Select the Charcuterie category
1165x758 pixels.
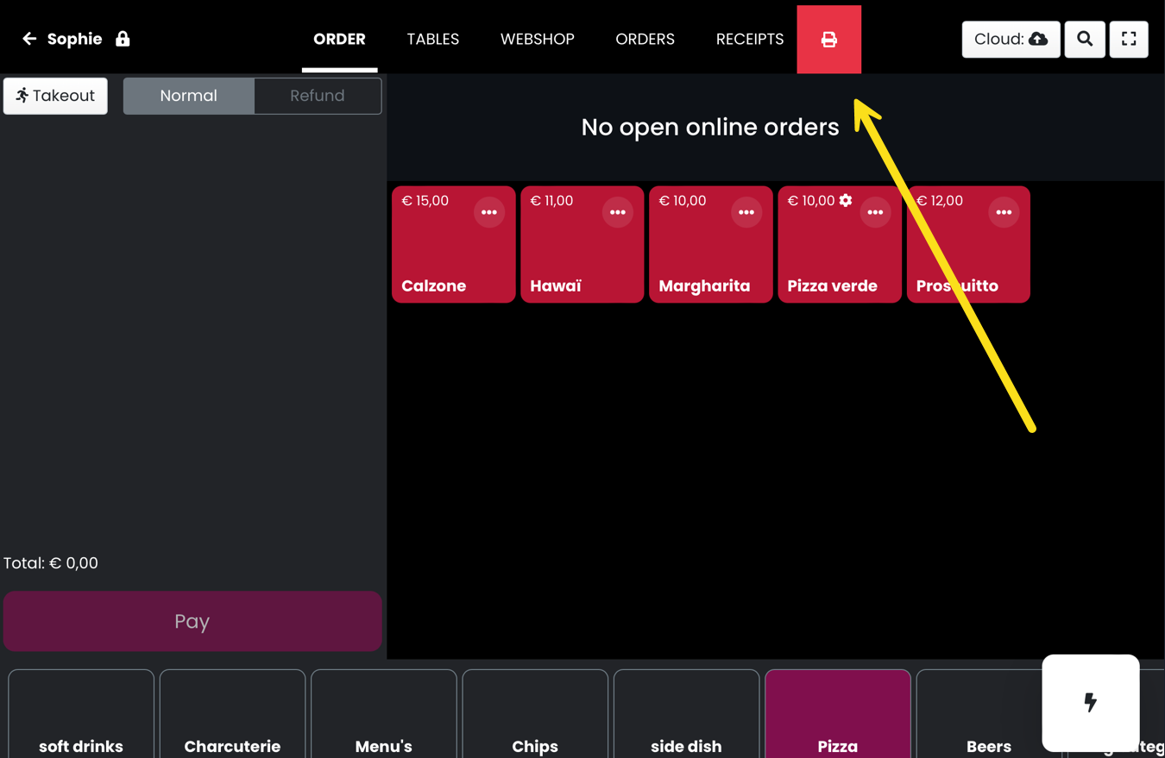click(232, 714)
